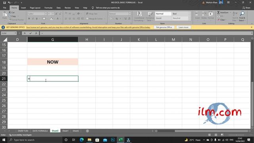
Task: Click the Percent Style icon
Action: (117, 19)
